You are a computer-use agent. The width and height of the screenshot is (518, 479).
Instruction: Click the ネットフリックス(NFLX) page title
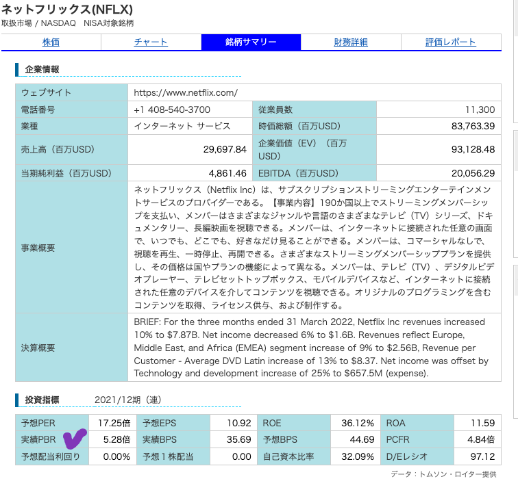pyautogui.click(x=67, y=9)
